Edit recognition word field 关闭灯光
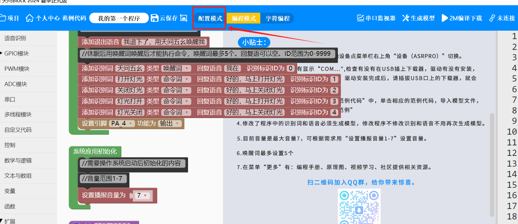The width and height of the screenshot is (518, 224). (130, 90)
